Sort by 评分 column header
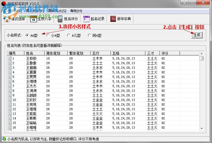This screenshot has width=212, height=143. click(x=170, y=53)
